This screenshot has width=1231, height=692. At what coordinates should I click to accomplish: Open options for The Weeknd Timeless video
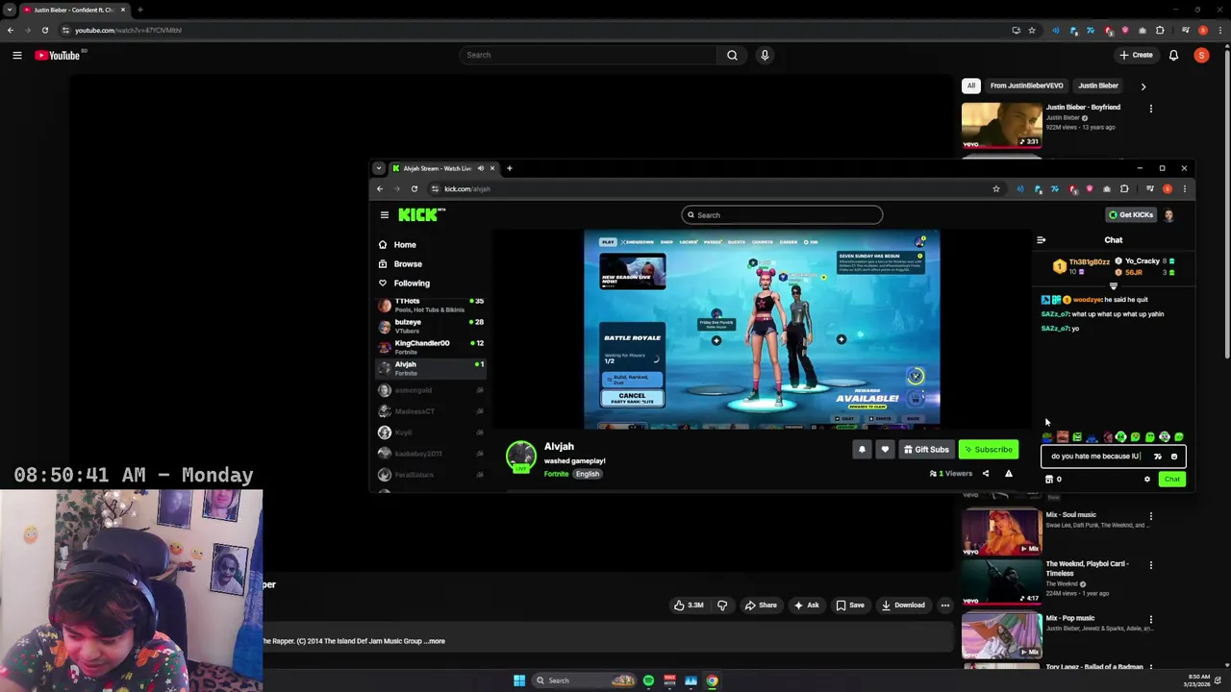1150,565
